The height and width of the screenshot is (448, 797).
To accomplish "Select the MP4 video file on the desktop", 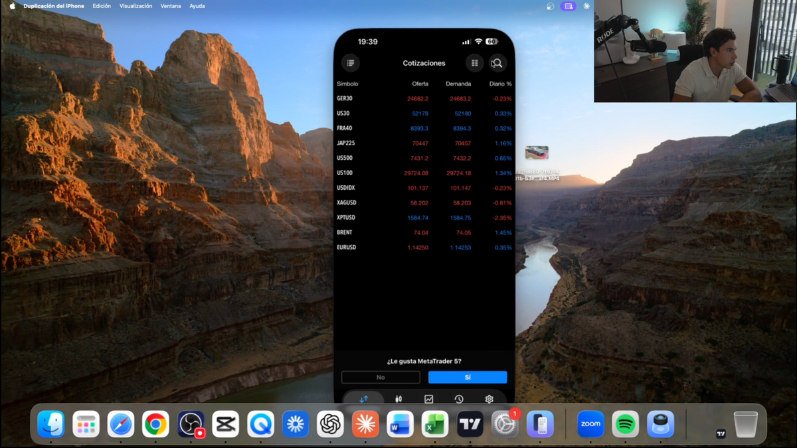I will coord(537,153).
